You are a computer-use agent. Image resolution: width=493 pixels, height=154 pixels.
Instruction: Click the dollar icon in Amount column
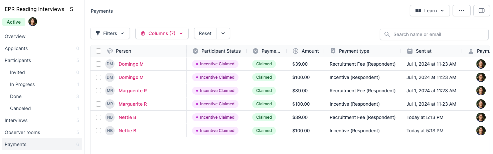[x=295, y=51]
